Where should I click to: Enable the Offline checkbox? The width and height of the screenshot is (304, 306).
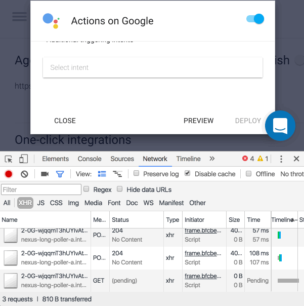[248, 173]
